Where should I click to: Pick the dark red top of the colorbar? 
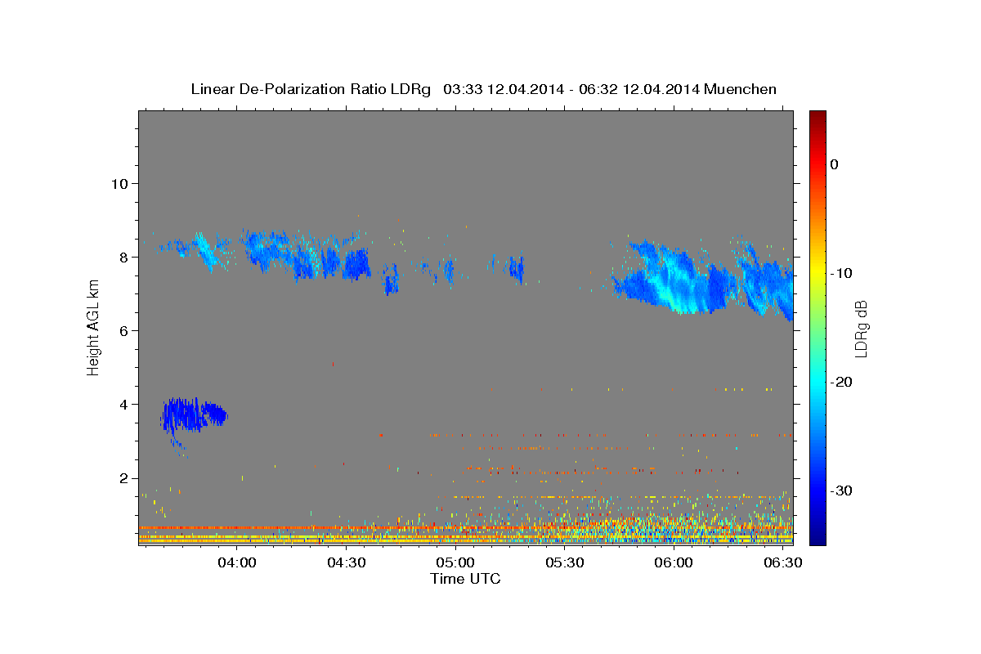pyautogui.click(x=817, y=119)
